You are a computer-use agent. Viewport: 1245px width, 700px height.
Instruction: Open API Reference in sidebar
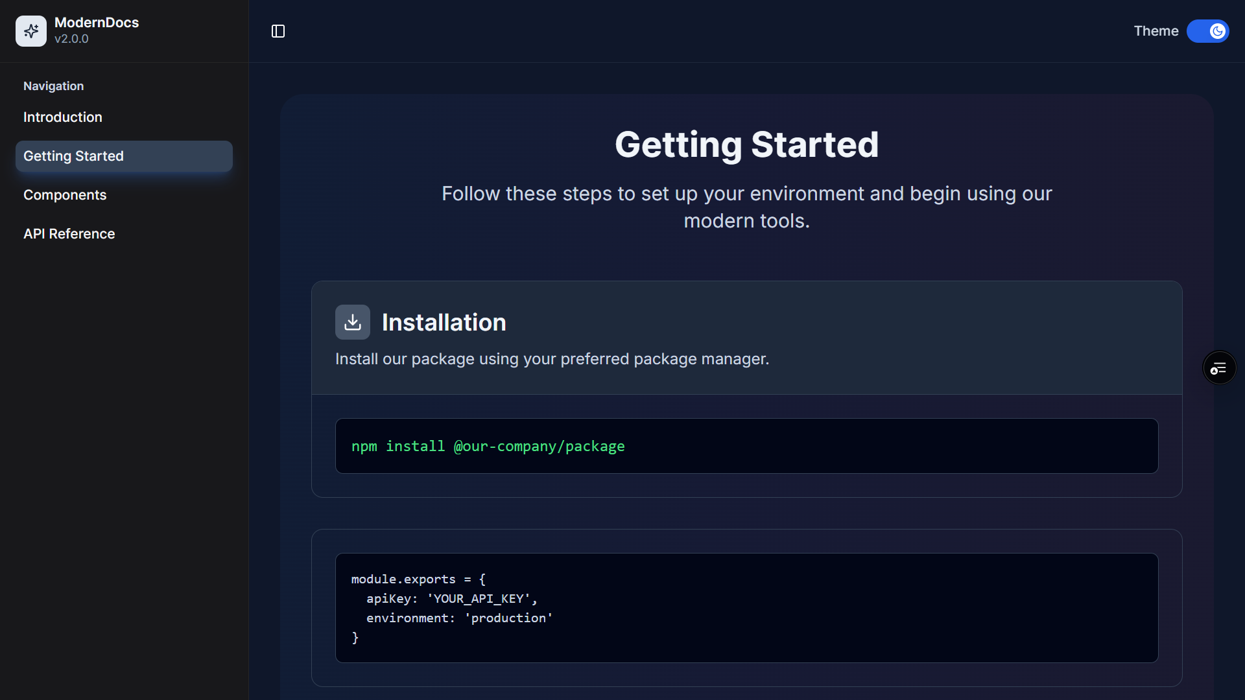[x=124, y=234]
